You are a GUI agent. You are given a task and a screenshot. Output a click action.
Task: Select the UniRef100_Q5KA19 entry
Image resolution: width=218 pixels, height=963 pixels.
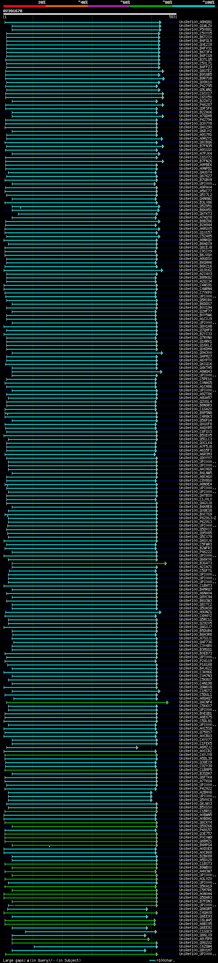point(195,886)
